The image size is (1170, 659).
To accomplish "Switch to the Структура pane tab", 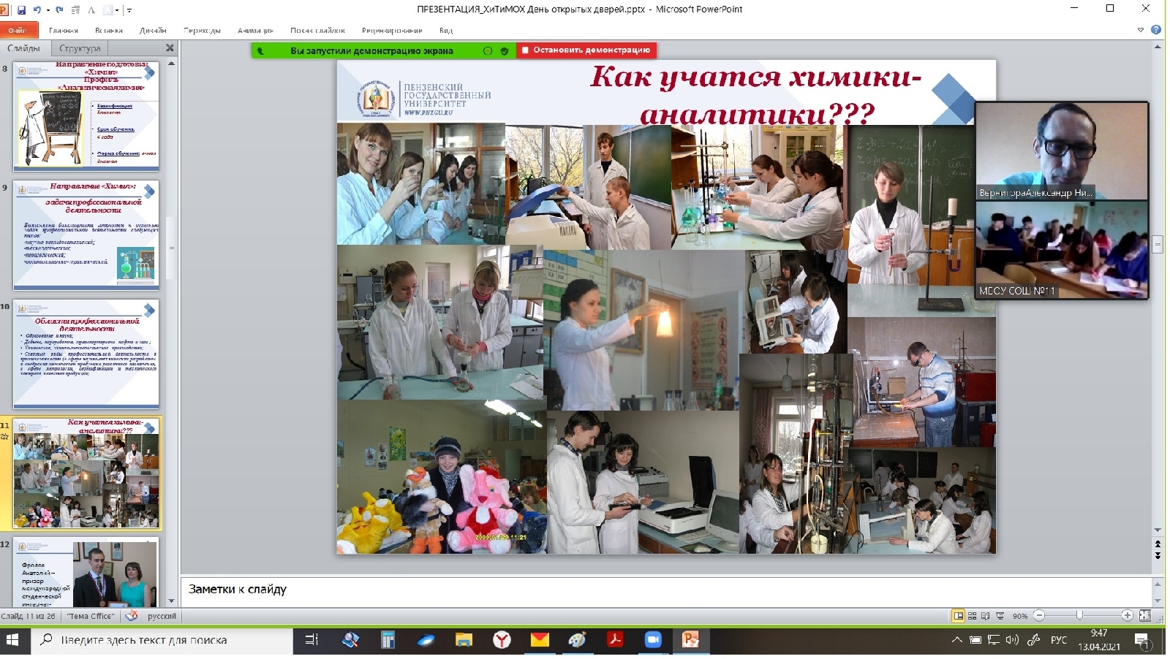I will (x=80, y=48).
